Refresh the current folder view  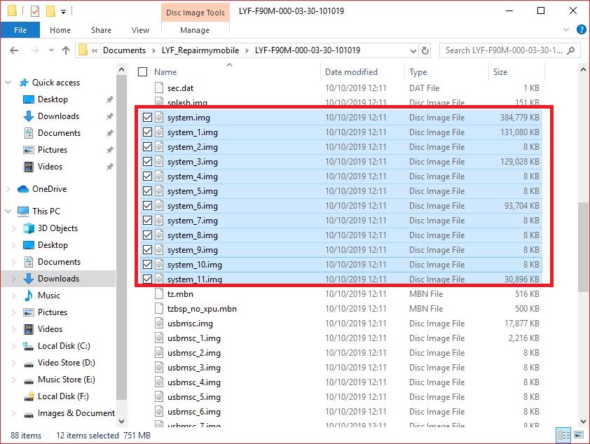(425, 50)
